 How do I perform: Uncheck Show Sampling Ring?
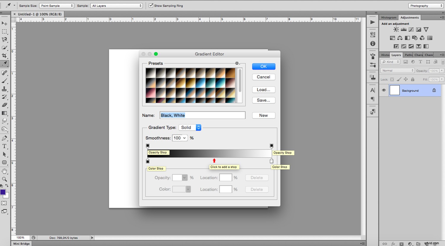click(151, 6)
